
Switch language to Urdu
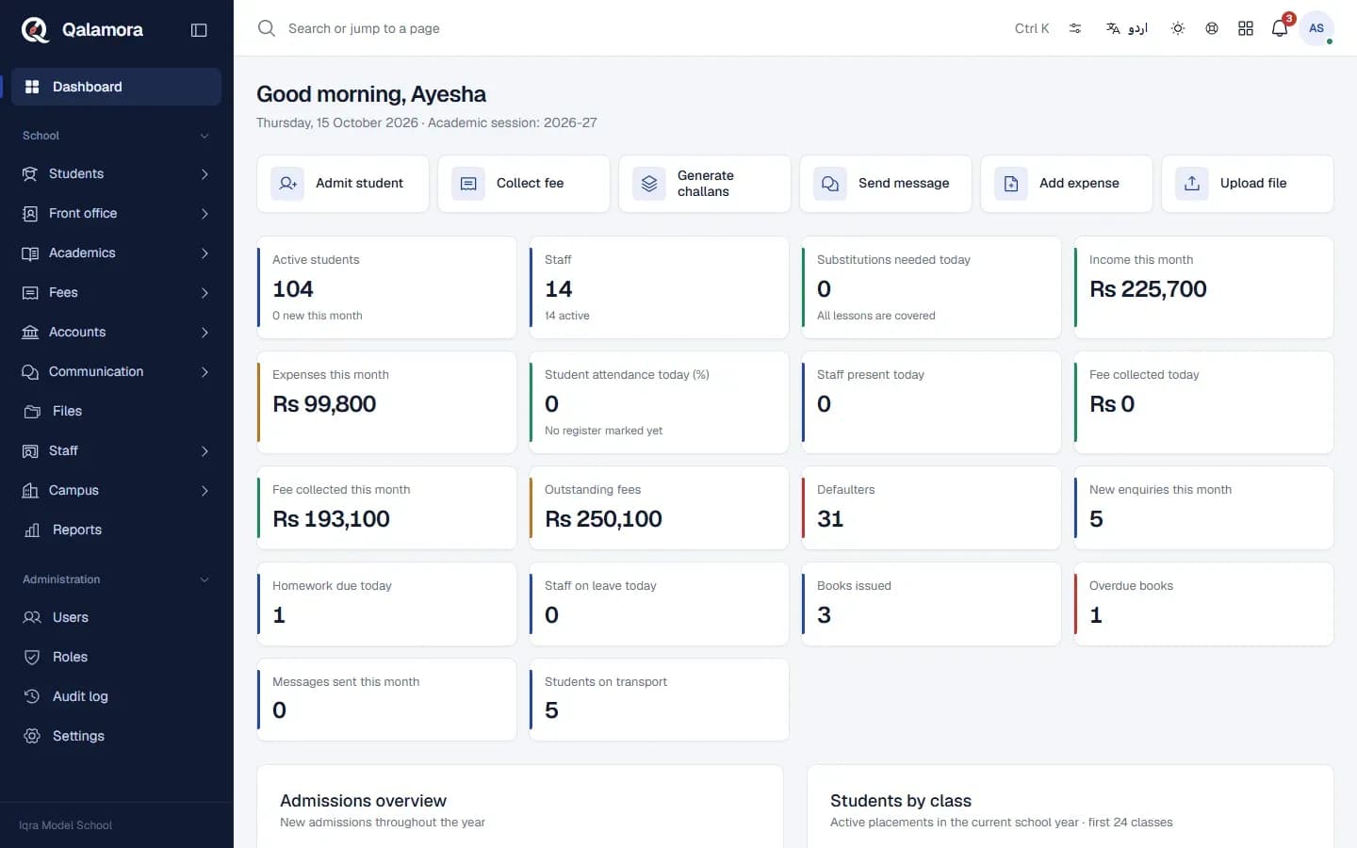pos(1127,28)
